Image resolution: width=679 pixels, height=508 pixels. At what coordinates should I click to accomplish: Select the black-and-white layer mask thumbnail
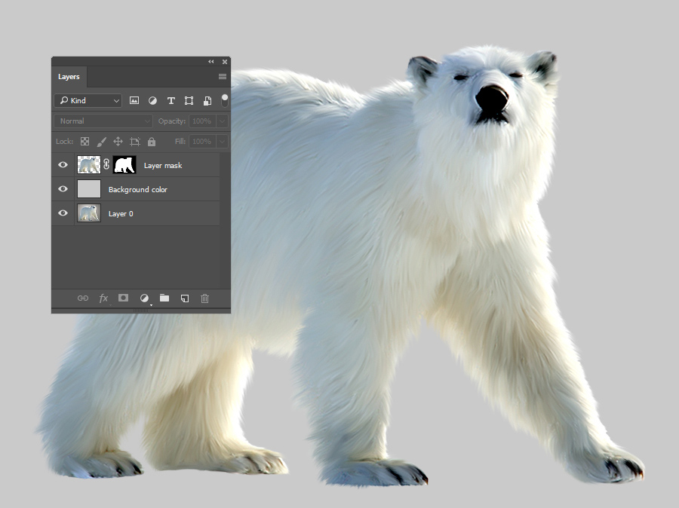[x=124, y=165]
